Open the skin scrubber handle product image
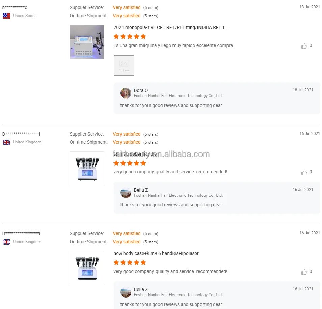Viewport: 322px width, 309px height. pyautogui.click(x=87, y=169)
